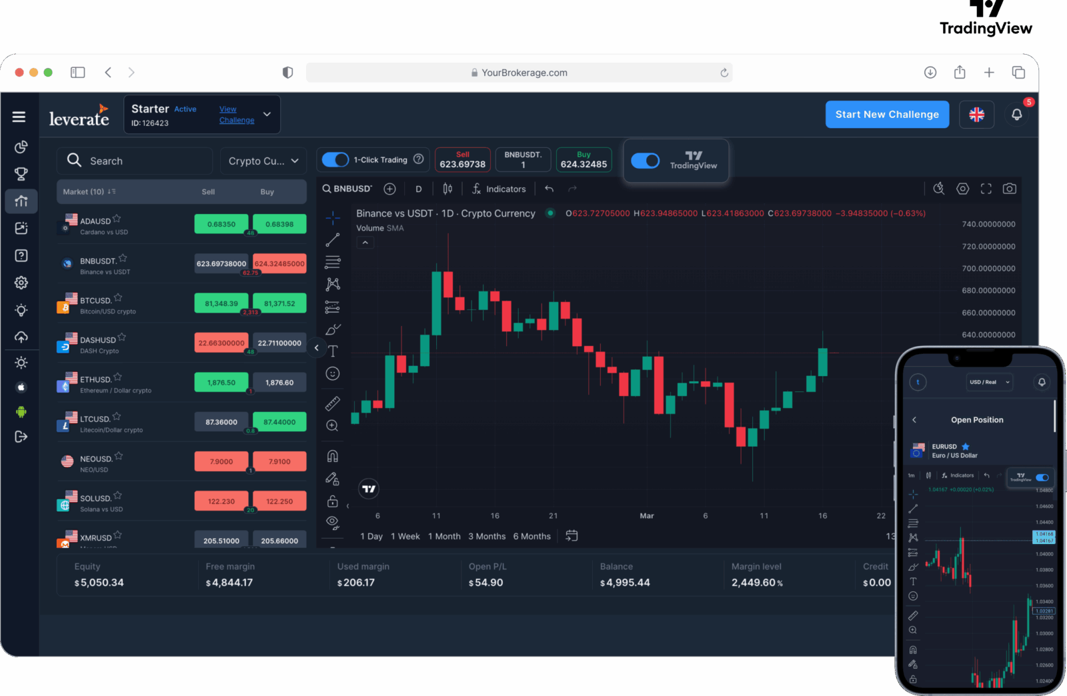Select the zoom in chart tool
The width and height of the screenshot is (1067, 696).
click(333, 426)
